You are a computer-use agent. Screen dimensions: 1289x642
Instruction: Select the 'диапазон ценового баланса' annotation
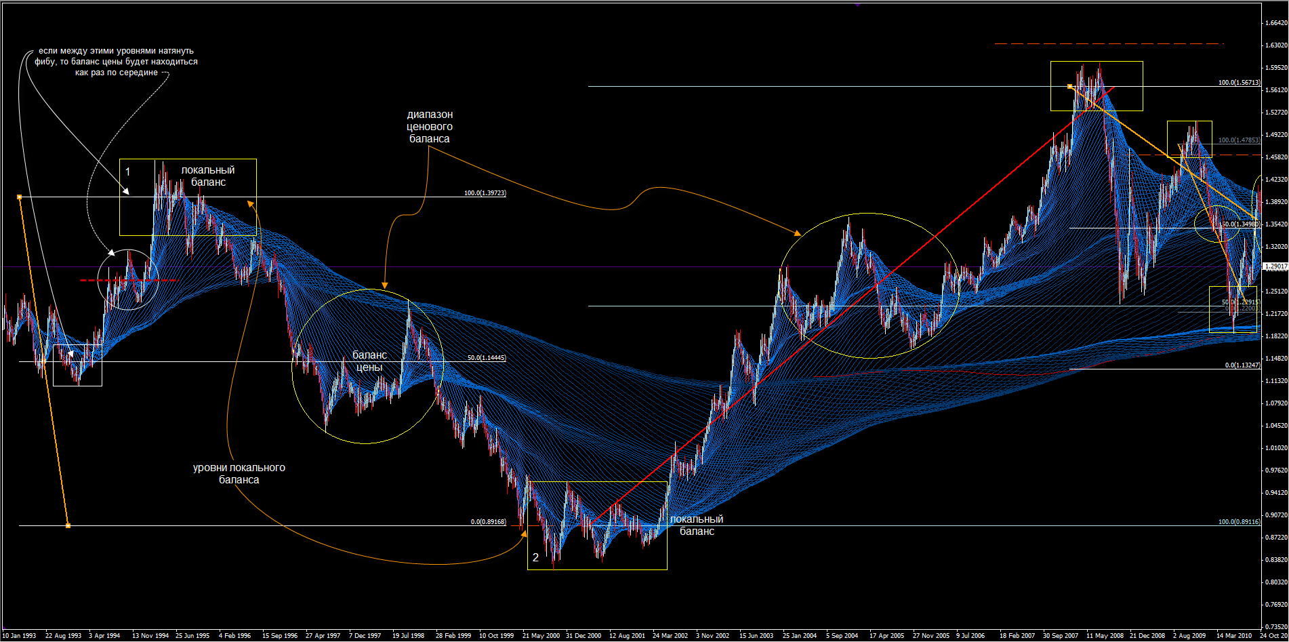click(430, 127)
